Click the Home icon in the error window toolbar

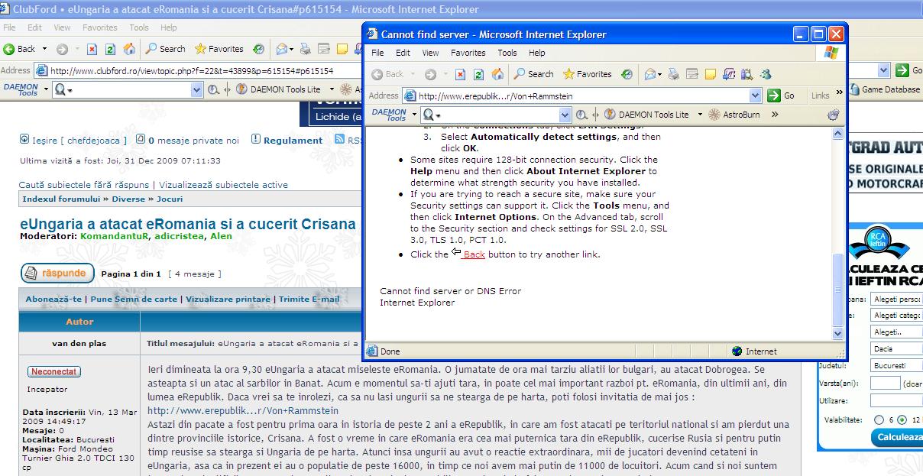tap(497, 74)
